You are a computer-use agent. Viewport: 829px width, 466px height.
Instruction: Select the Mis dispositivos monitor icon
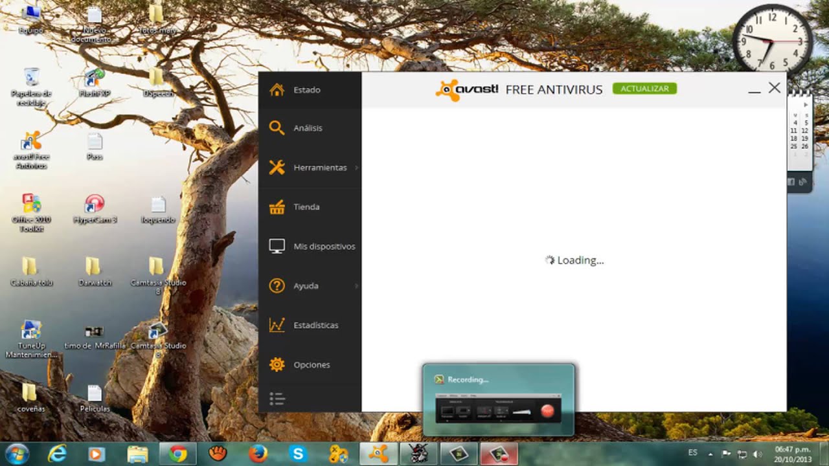point(277,246)
